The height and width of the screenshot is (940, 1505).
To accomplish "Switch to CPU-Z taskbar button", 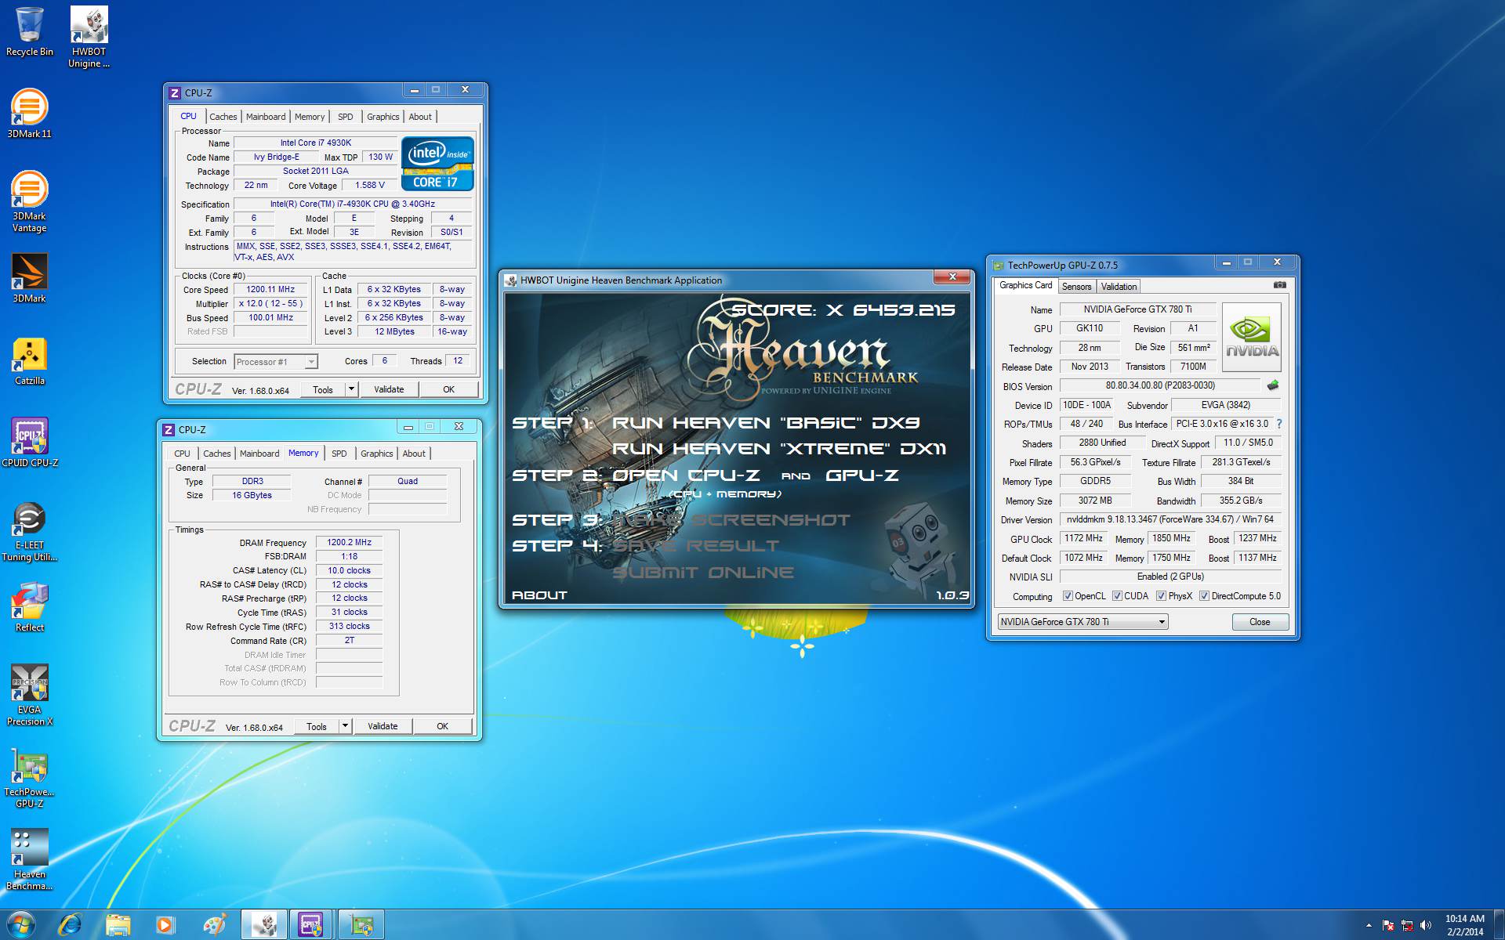I will coord(312,925).
